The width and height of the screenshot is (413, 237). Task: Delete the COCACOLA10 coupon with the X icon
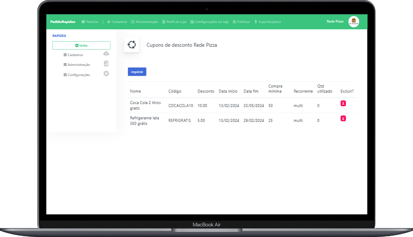[x=343, y=103]
